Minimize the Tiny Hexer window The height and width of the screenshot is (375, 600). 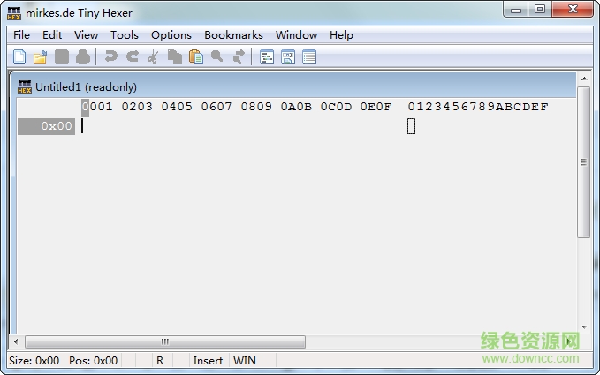point(516,10)
